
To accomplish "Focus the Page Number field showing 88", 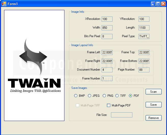I will coord(144,70).
